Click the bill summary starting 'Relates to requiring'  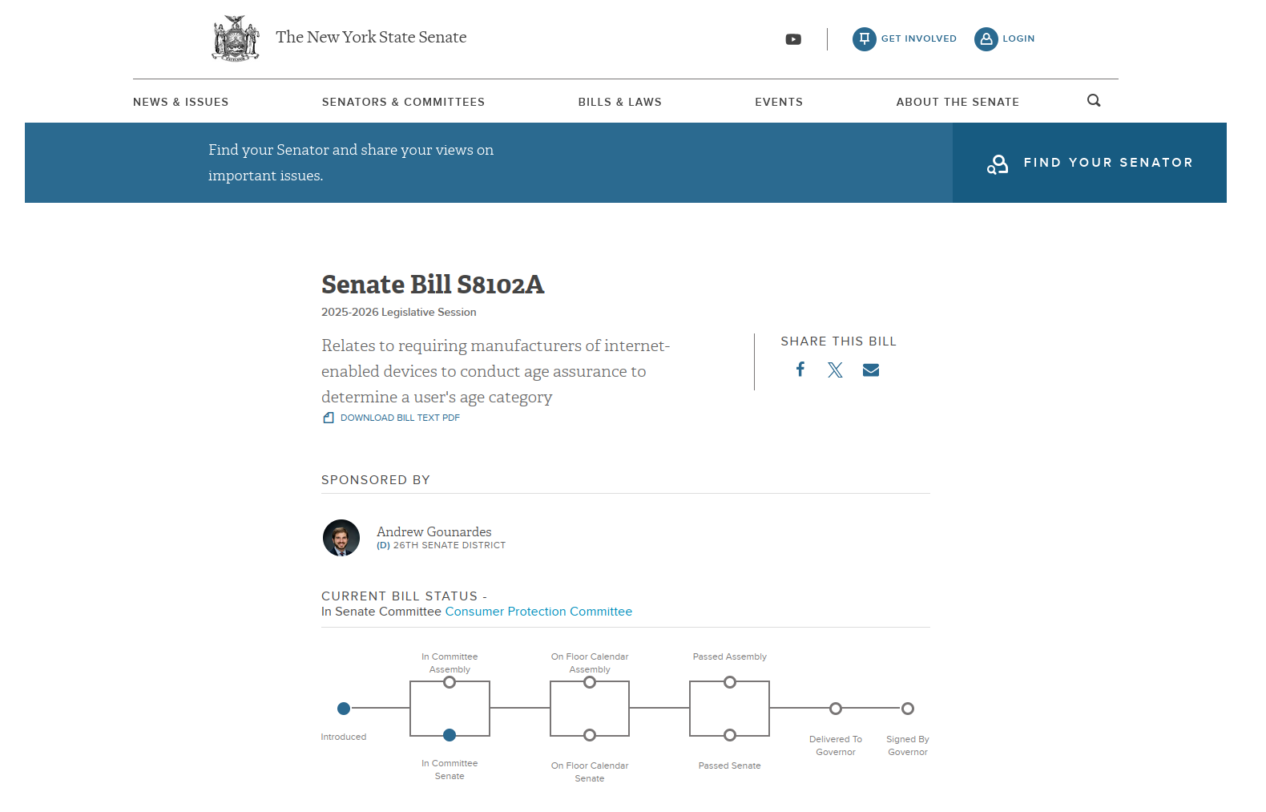[x=496, y=371]
